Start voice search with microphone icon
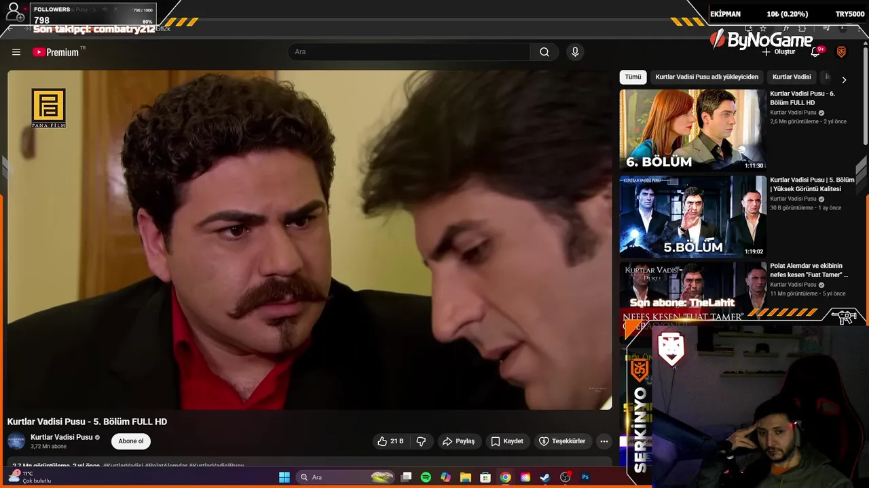Image resolution: width=869 pixels, height=488 pixels. pos(575,52)
